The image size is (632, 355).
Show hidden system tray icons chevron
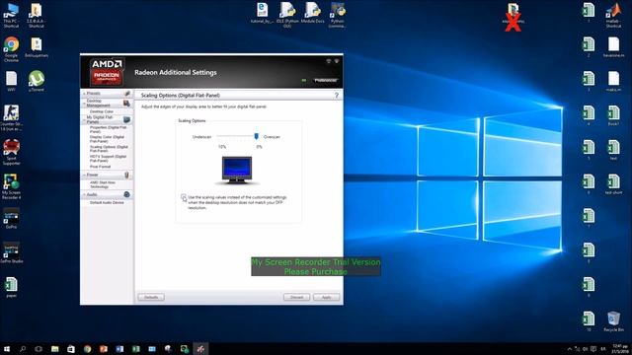569,349
